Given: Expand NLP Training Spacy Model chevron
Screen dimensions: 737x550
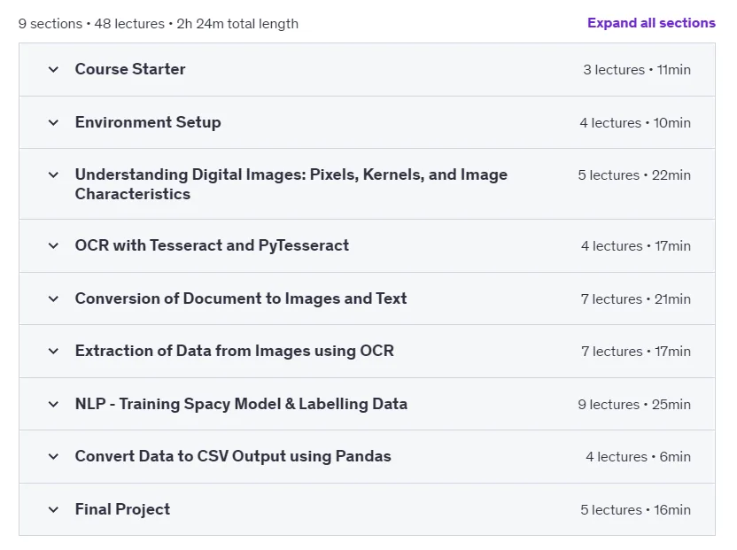Looking at the screenshot, I should (x=53, y=404).
